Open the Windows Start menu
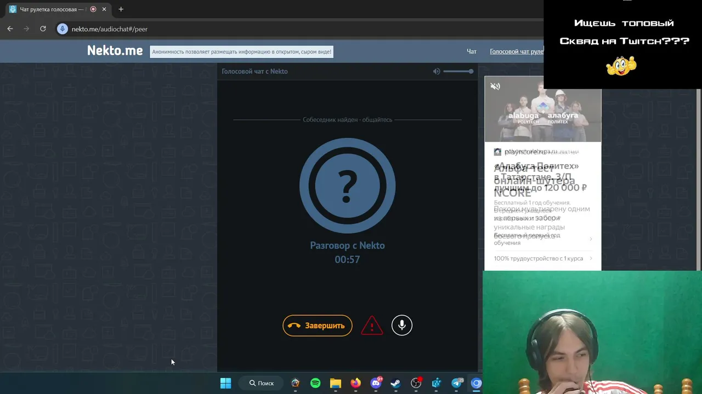The image size is (702, 394). (x=225, y=383)
